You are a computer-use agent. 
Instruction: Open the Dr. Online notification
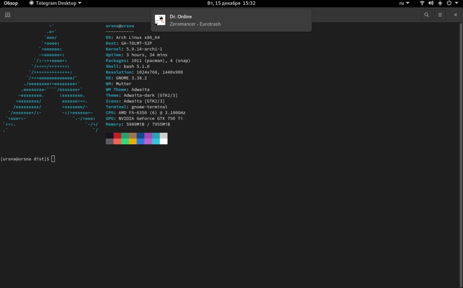[231, 20]
